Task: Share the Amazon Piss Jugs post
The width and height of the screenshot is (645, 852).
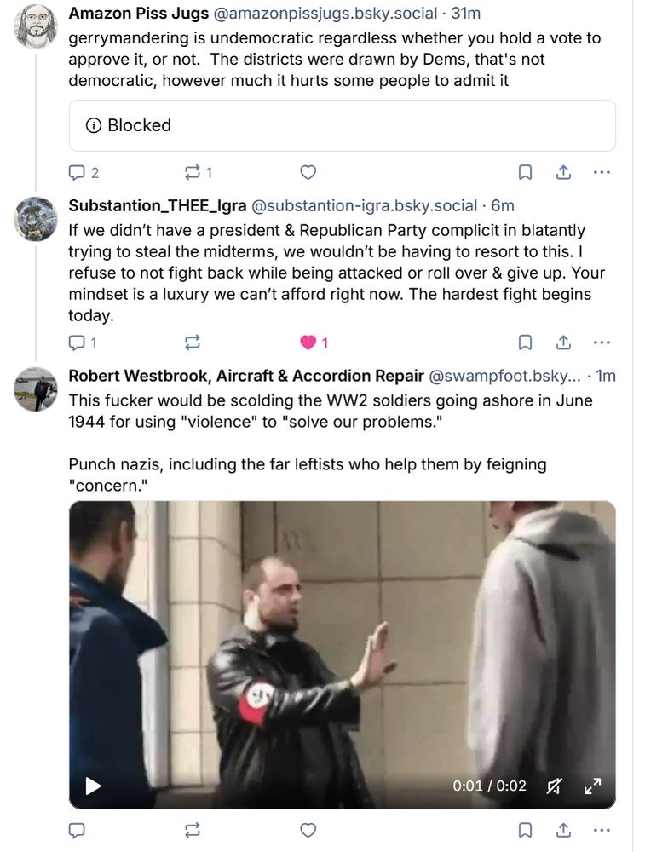Action: point(563,172)
